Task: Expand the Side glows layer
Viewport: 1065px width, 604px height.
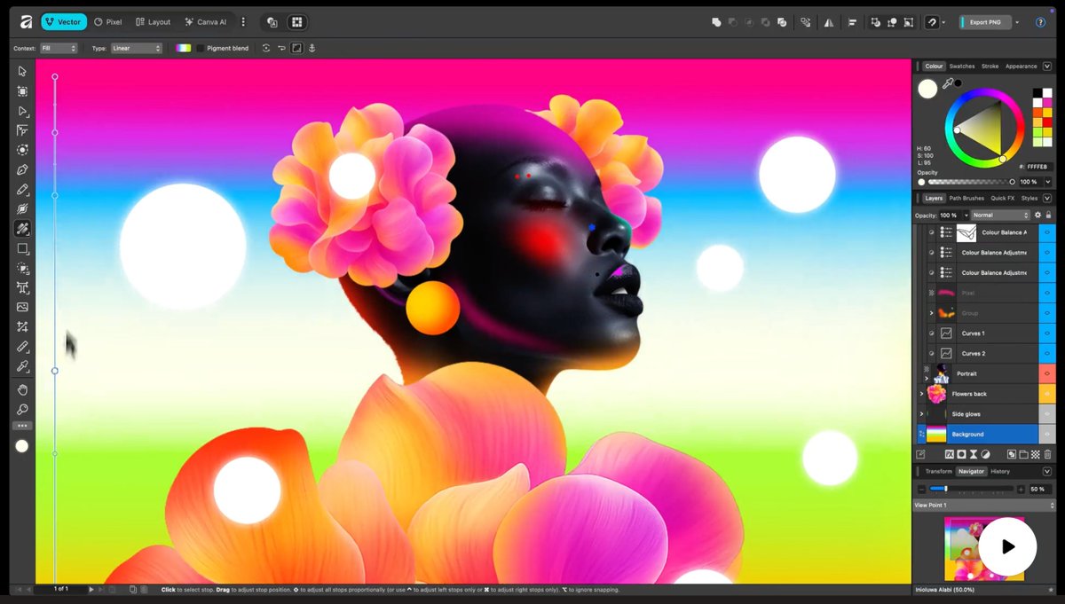Action: click(921, 413)
